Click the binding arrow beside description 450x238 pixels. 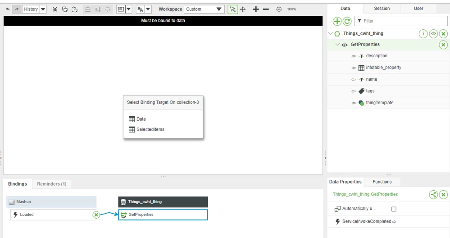[354, 56]
